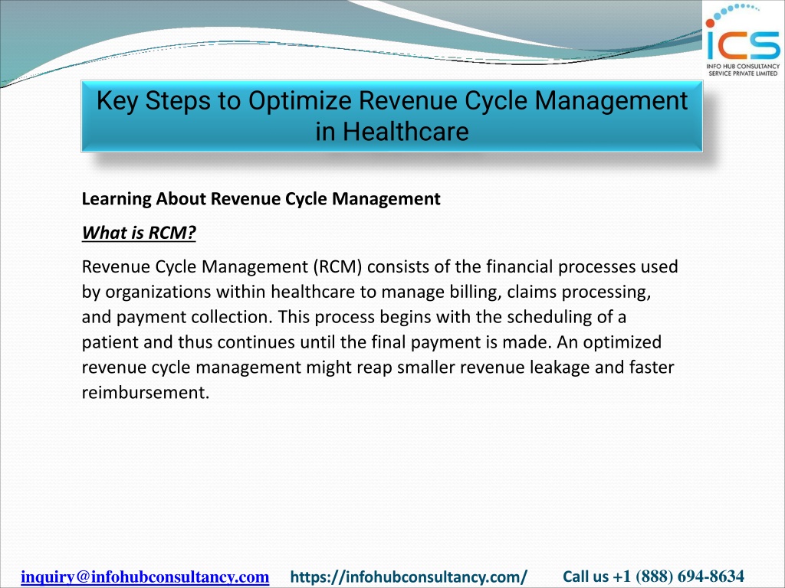Click the line starting 'revenue cycle management might'
The image size is (785, 588).
pos(378,367)
